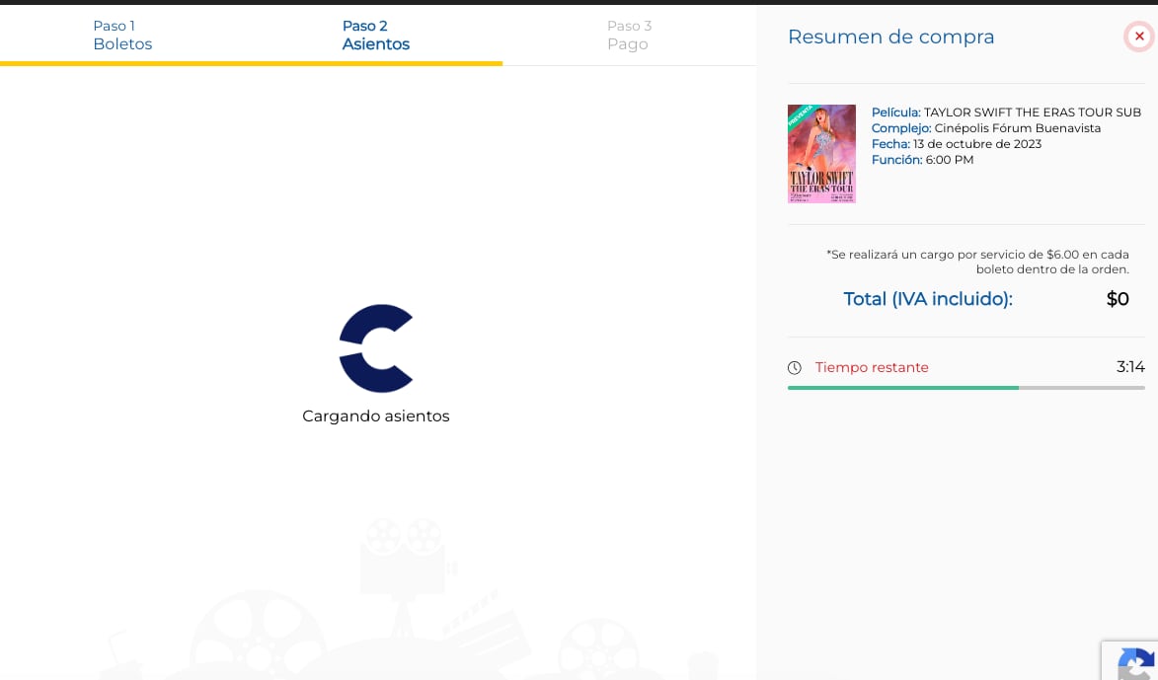Select the Paso 2 Asientos tab
This screenshot has height=680, width=1158.
coord(375,36)
